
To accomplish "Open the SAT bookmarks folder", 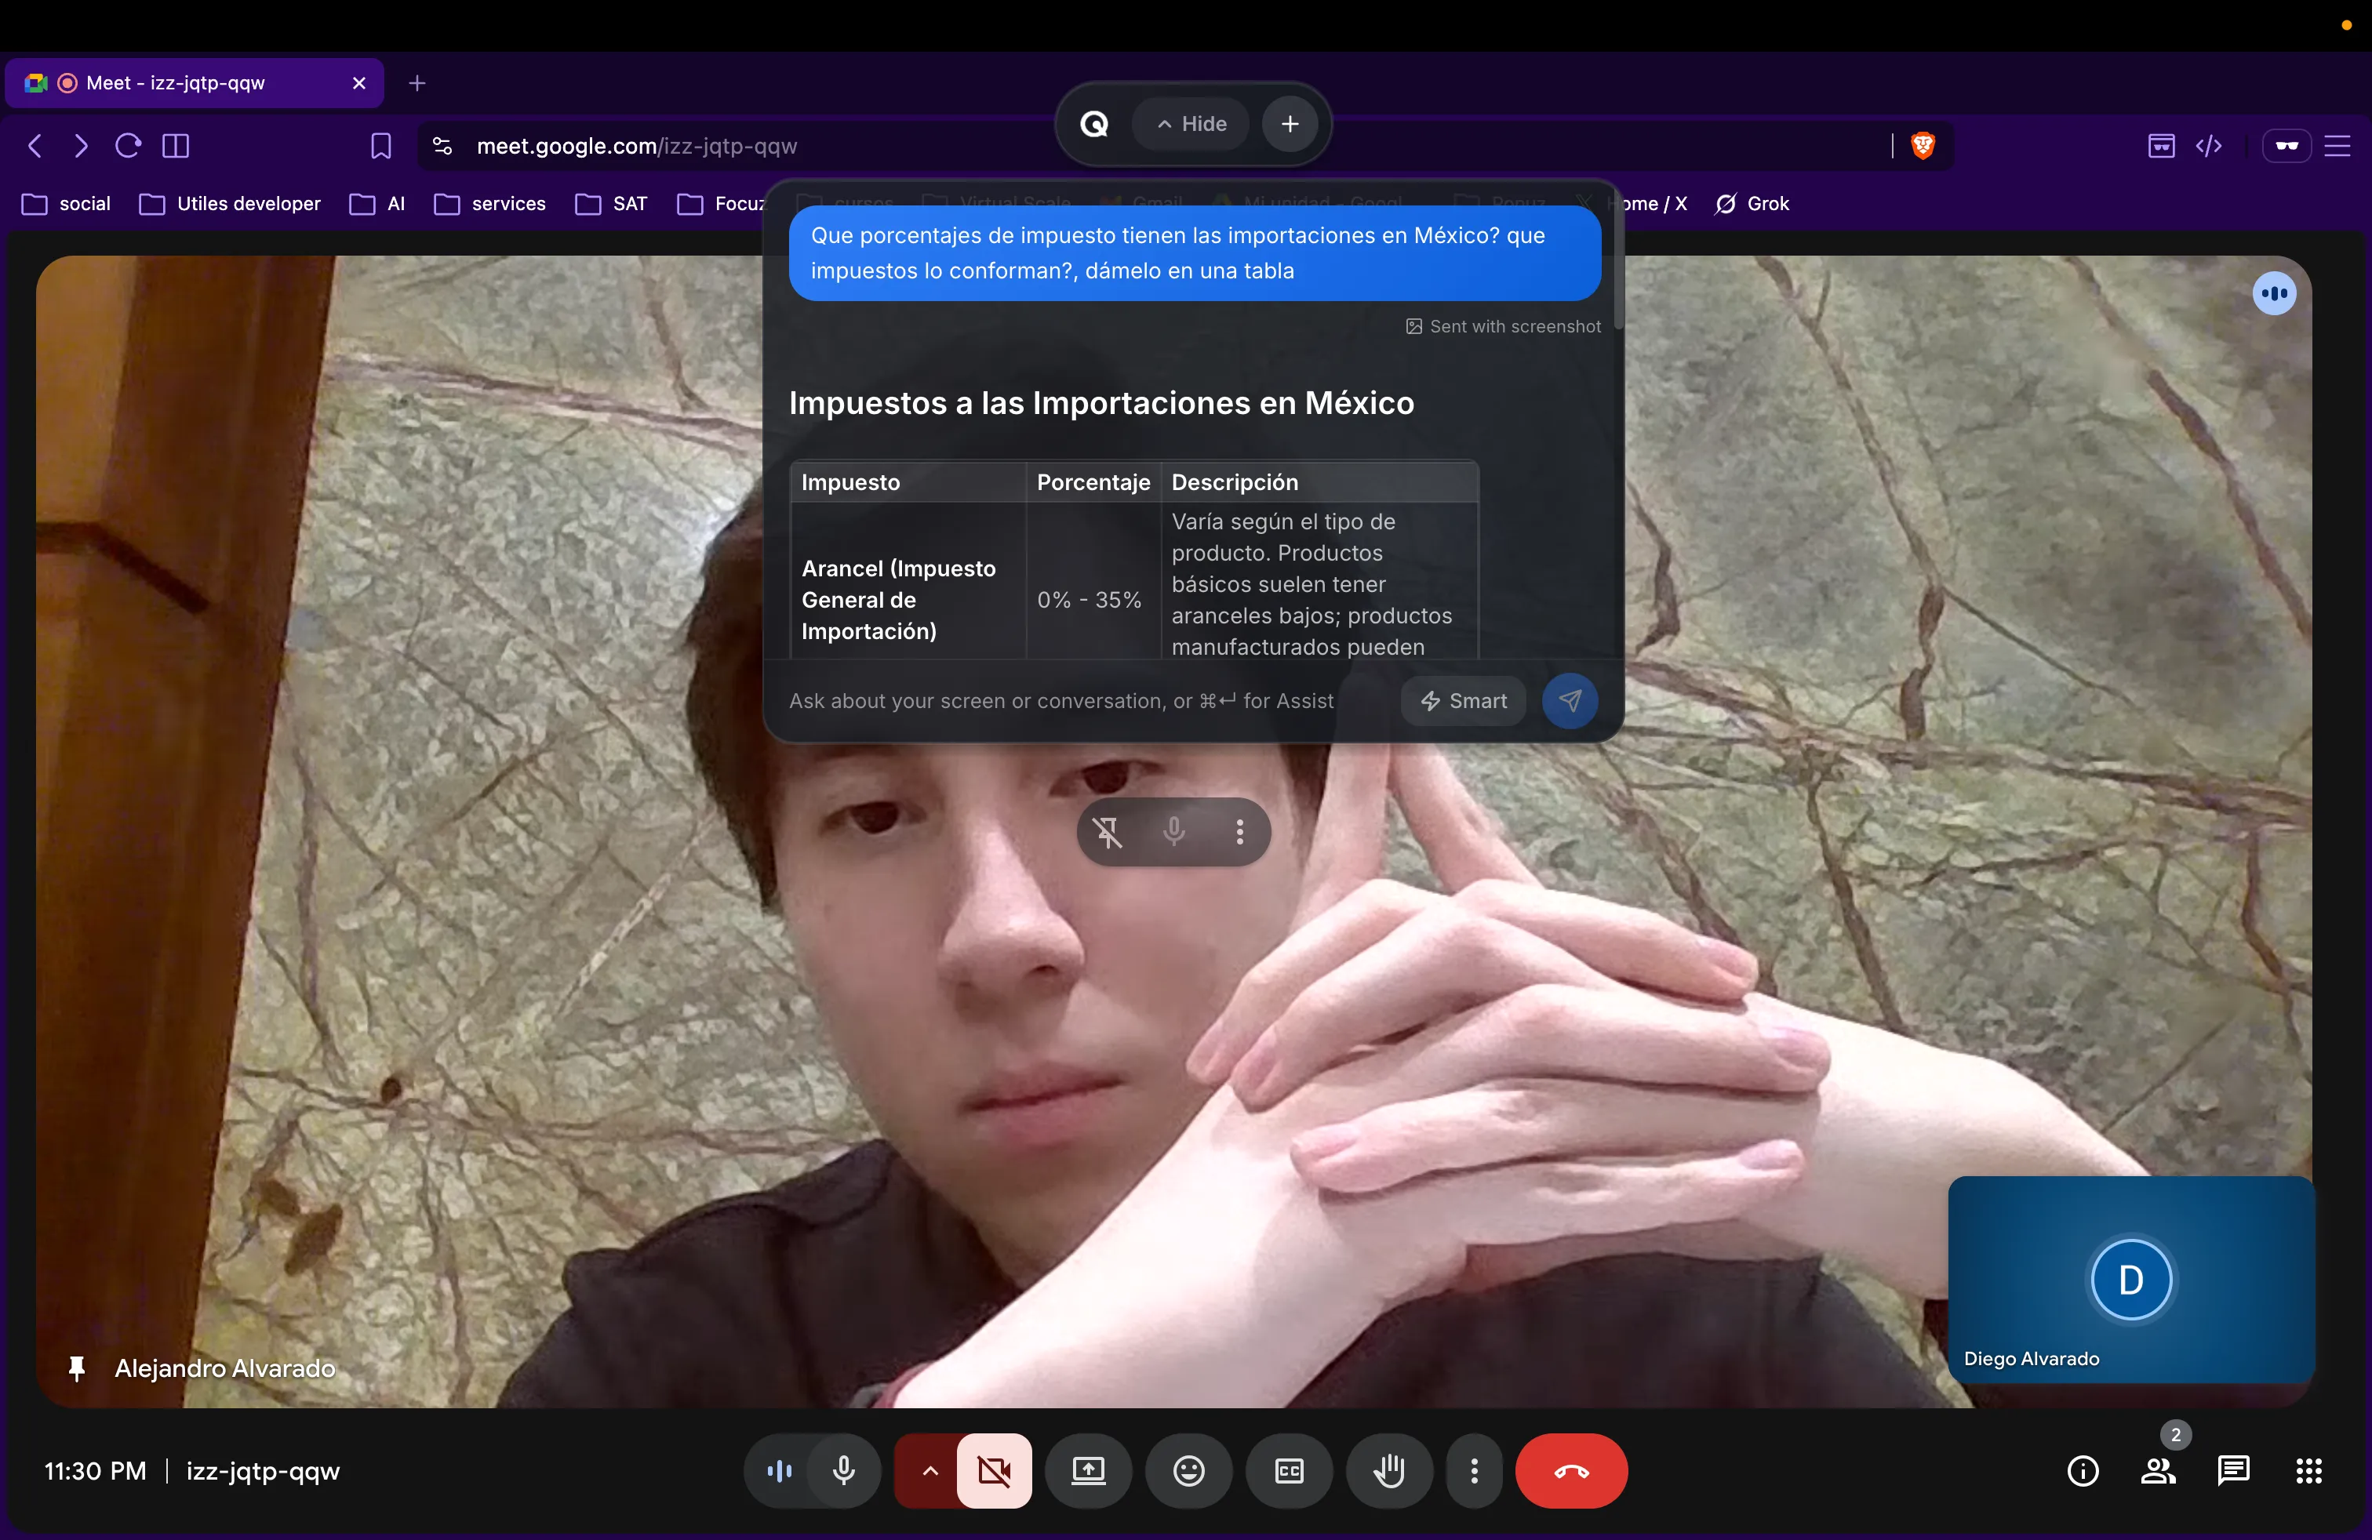I will pyautogui.click(x=612, y=203).
